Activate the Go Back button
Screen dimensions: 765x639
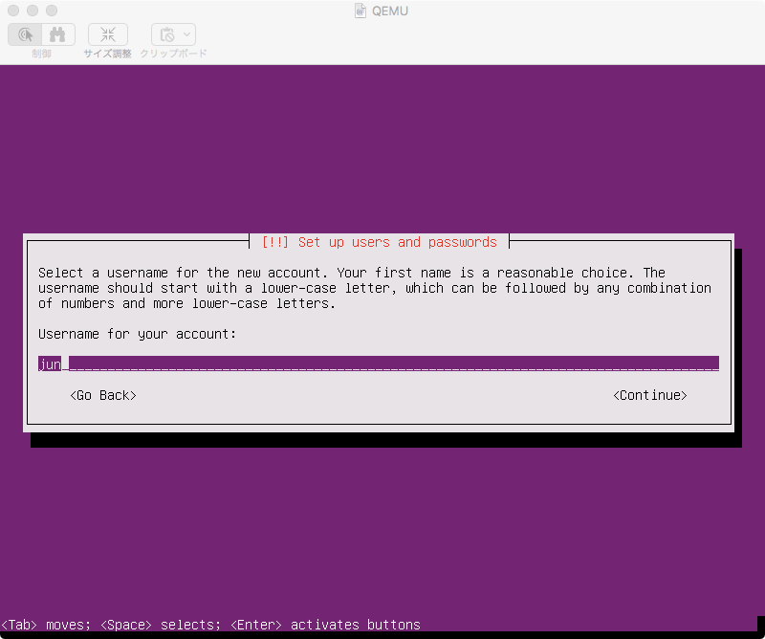point(103,395)
